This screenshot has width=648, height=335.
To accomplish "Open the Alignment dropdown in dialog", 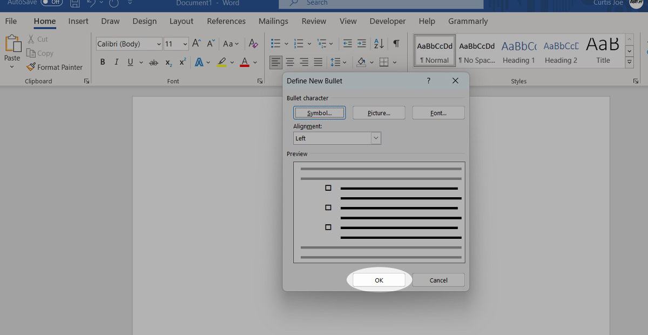I will click(376, 138).
